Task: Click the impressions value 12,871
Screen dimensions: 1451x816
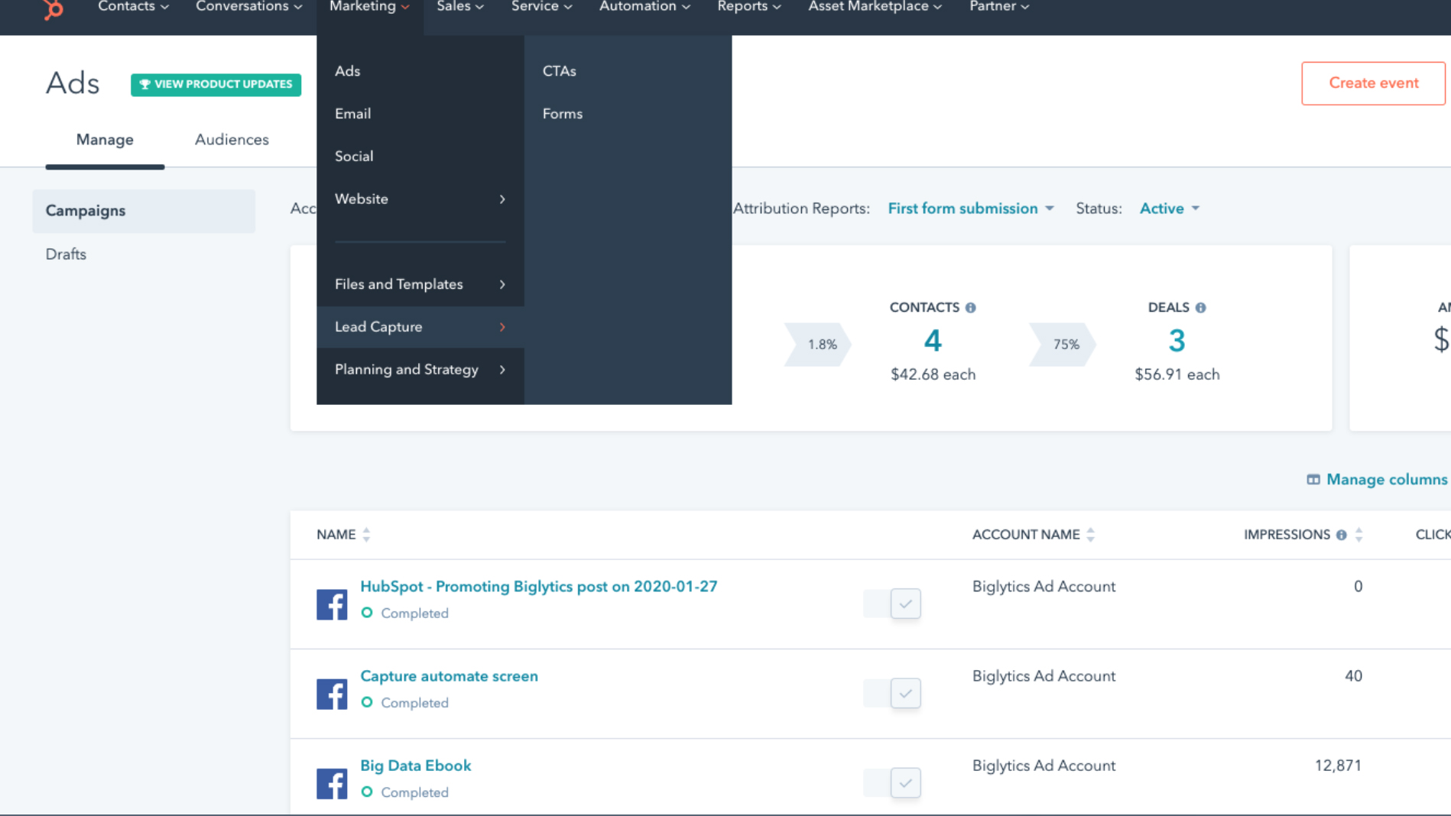Action: tap(1338, 766)
